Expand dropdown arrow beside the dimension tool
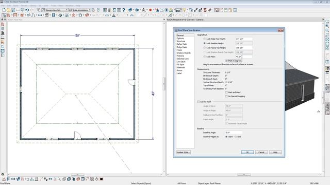This screenshot has width=330, height=185. point(43,15)
